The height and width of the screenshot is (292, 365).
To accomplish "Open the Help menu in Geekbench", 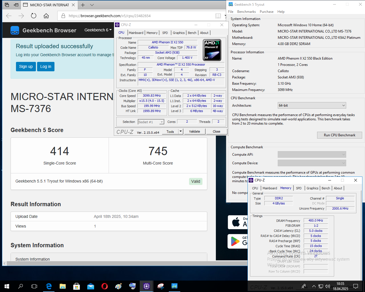I will [x=281, y=12].
